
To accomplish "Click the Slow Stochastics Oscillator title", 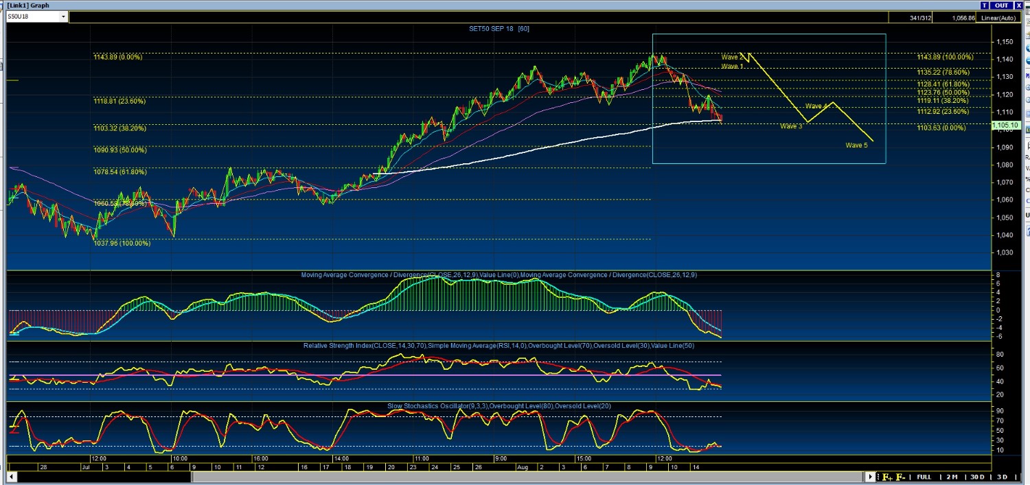I will [499, 406].
